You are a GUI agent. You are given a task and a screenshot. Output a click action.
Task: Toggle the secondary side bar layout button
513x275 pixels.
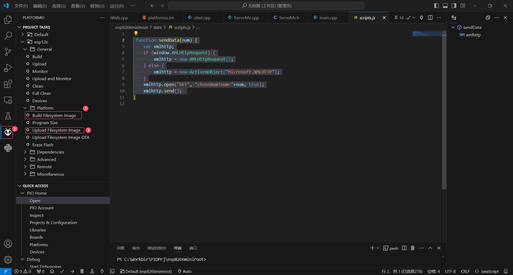point(454,6)
